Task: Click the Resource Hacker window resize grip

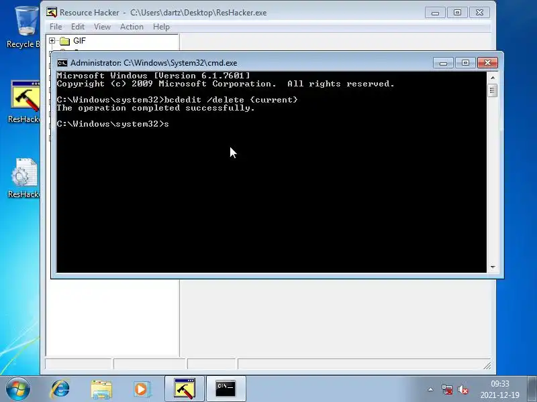Action: pos(487,366)
